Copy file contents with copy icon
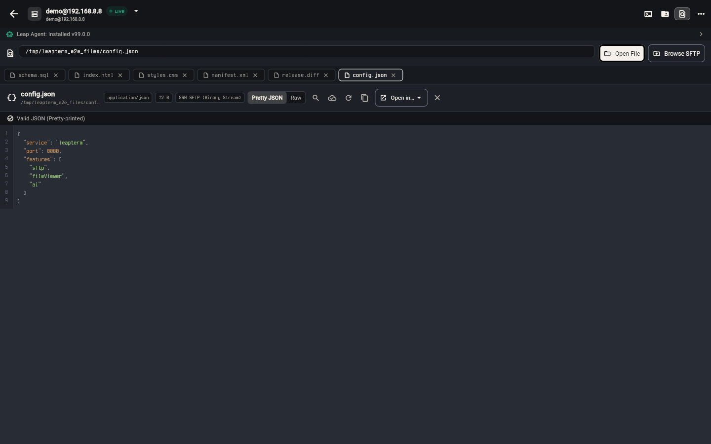Screen dimensions: 711x444 [364, 98]
